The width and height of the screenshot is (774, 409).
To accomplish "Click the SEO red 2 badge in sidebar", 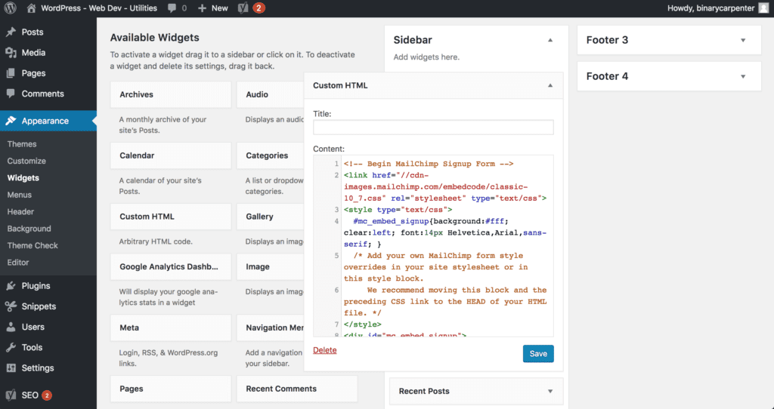I will [x=47, y=395].
